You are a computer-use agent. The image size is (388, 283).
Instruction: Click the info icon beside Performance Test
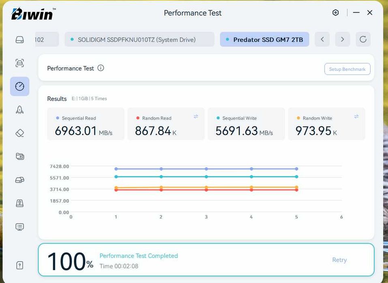(101, 68)
